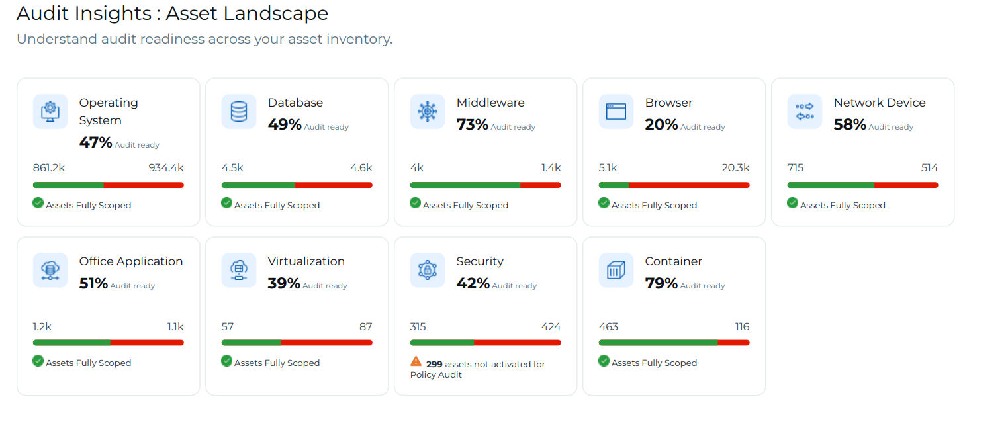
Task: Click the Browser window icon
Action: click(x=616, y=111)
